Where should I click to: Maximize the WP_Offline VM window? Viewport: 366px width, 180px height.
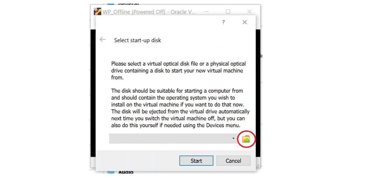[x=228, y=12]
